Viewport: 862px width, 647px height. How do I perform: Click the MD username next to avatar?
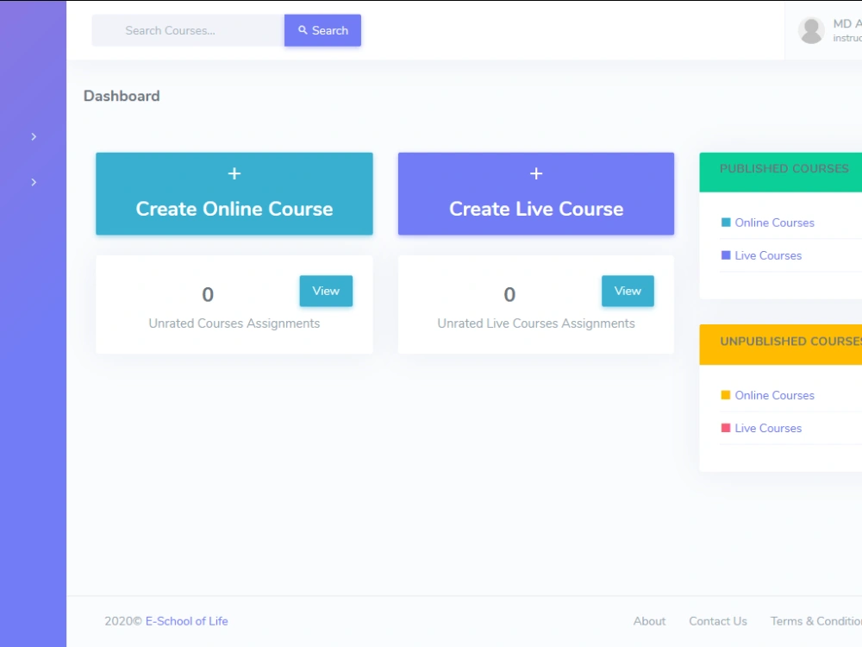pyautogui.click(x=847, y=23)
